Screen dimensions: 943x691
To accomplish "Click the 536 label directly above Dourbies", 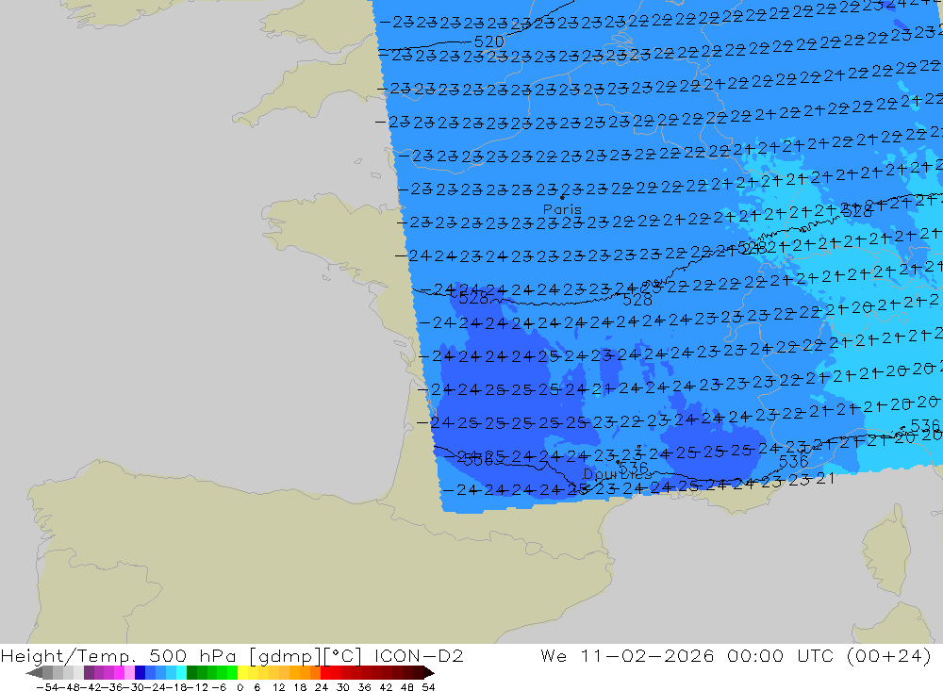I will point(634,468).
